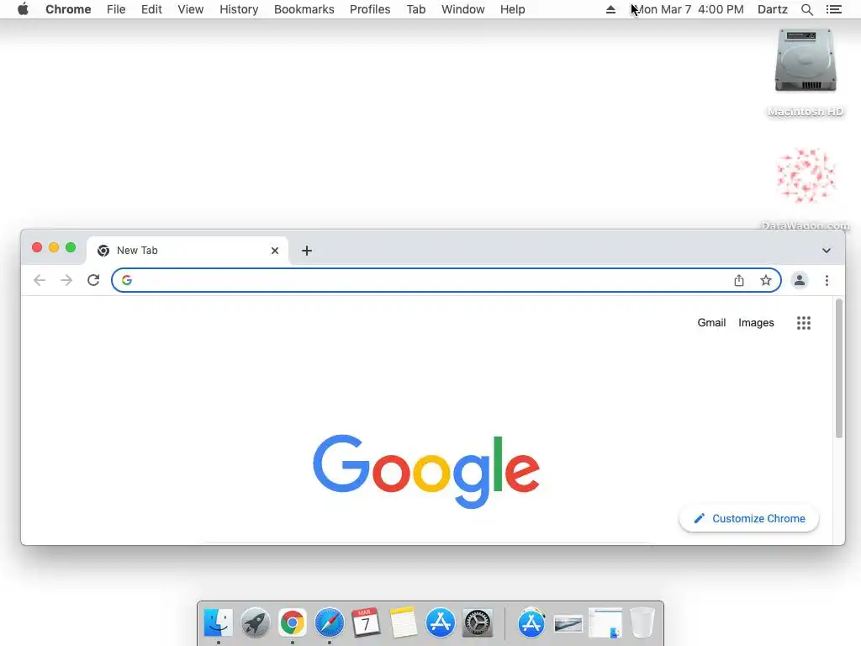The height and width of the screenshot is (646, 861).
Task: Open the Trash in the Dock
Action: [642, 623]
